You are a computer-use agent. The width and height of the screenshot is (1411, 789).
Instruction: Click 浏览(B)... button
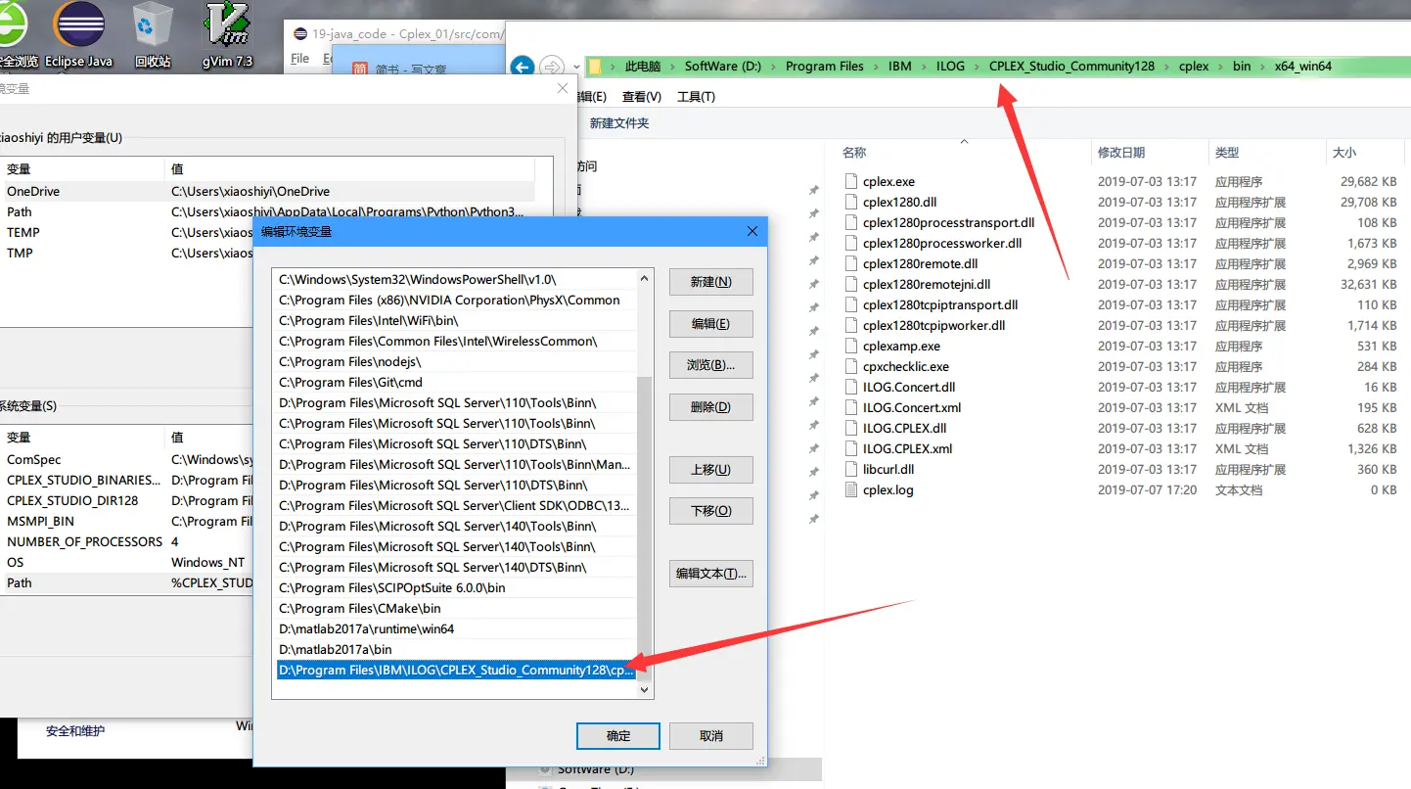coord(710,365)
